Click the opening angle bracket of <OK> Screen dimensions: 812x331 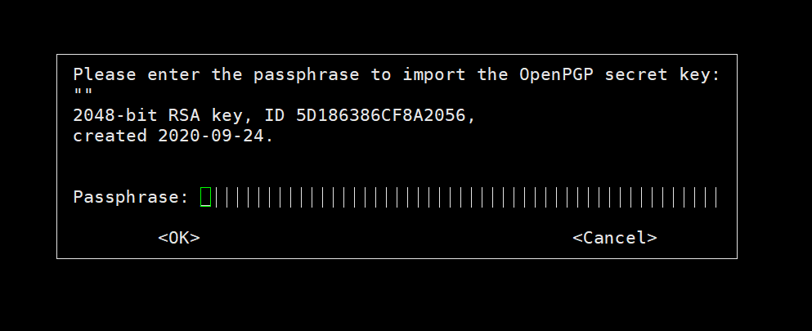point(163,238)
